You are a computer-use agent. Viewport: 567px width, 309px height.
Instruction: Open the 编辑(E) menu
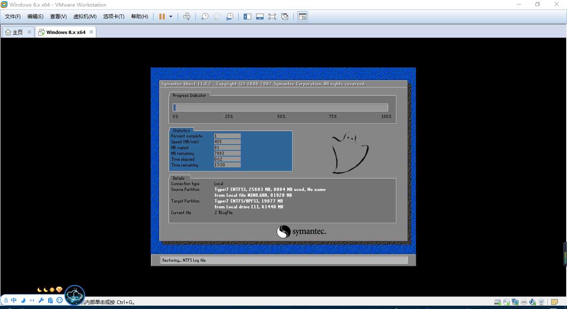tap(35, 17)
